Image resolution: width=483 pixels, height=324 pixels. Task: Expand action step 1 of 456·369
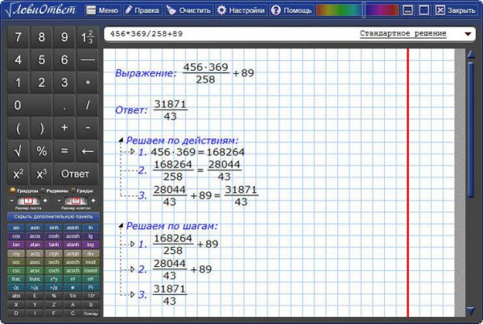pyautogui.click(x=133, y=151)
